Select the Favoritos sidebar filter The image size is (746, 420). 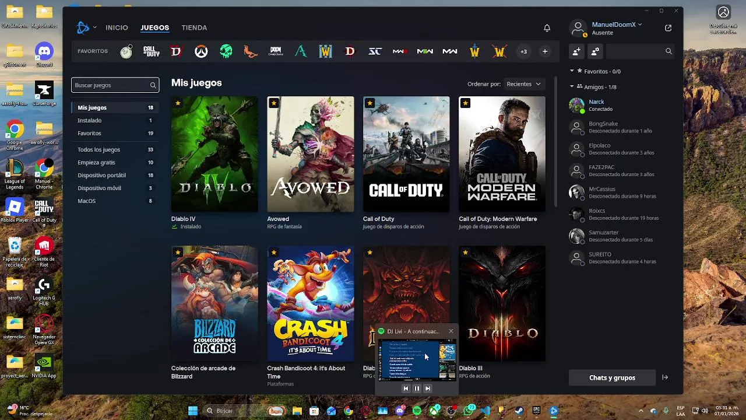(x=115, y=133)
